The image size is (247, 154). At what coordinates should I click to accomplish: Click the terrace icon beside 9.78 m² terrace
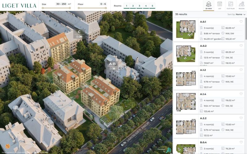pyautogui.click(x=201, y=82)
